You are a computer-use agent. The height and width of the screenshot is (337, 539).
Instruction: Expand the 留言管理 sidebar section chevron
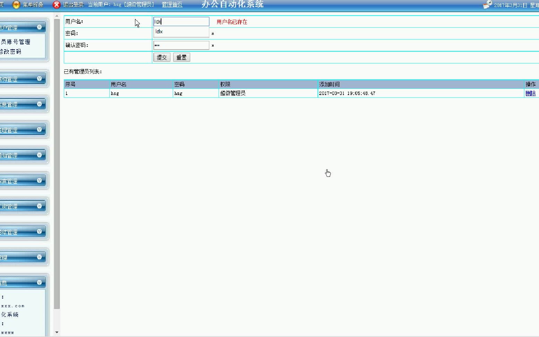(39, 181)
